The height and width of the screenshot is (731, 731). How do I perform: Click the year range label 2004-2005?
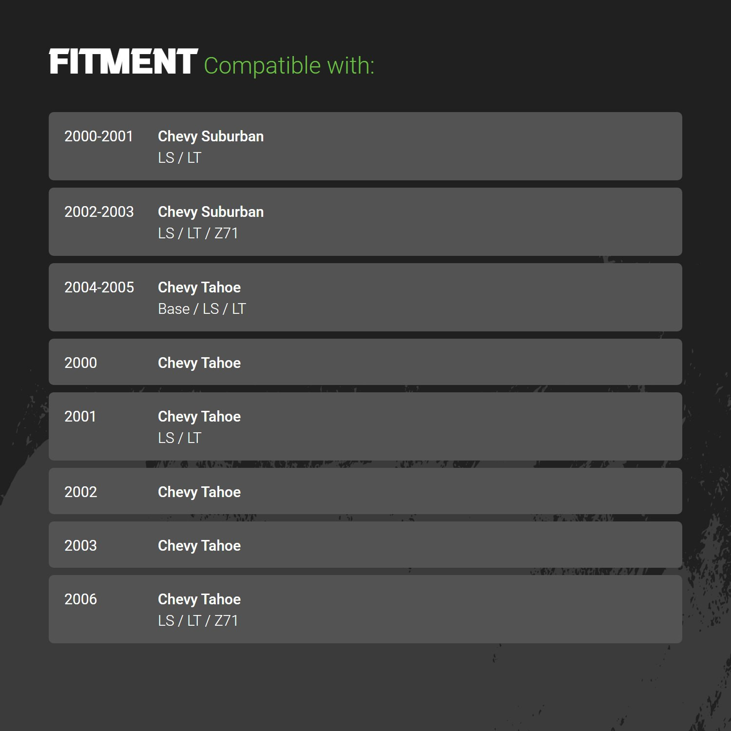99,288
